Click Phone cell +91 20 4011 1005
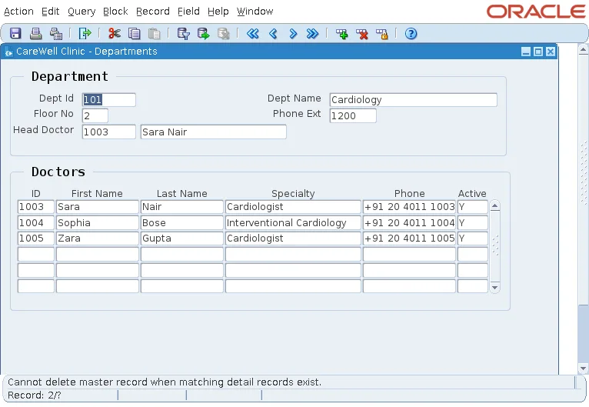This screenshot has width=589, height=407. (x=409, y=239)
